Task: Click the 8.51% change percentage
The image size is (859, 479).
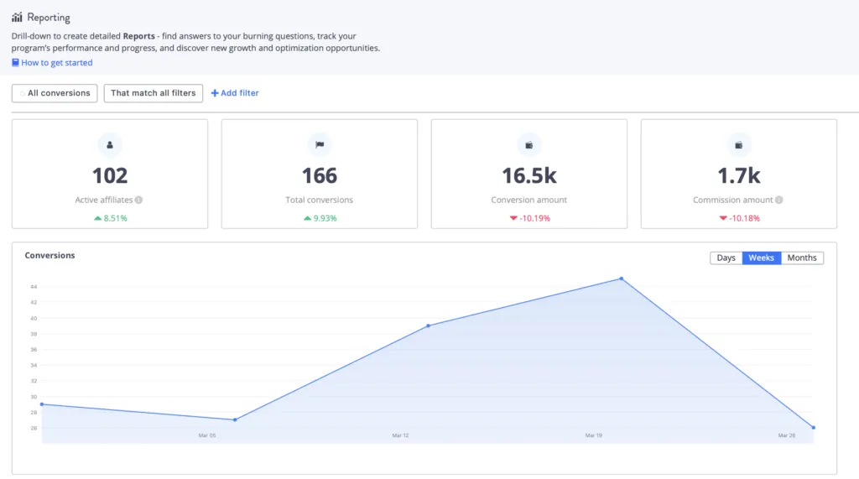Action: tap(116, 218)
